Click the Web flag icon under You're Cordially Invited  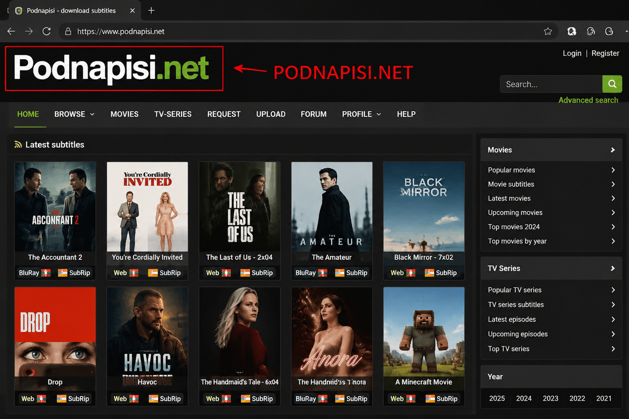tap(134, 273)
